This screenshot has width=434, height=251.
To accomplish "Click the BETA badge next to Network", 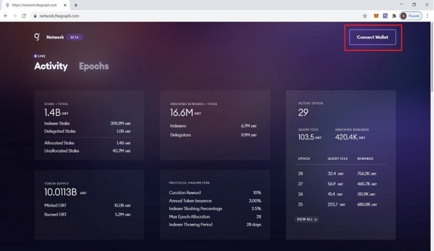I will point(74,37).
